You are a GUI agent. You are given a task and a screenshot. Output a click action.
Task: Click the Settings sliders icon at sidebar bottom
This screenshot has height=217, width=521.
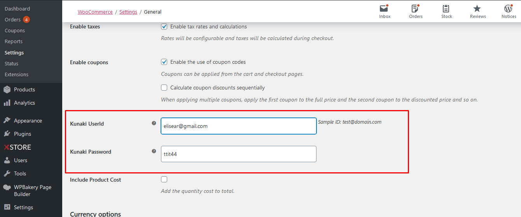tap(7, 207)
